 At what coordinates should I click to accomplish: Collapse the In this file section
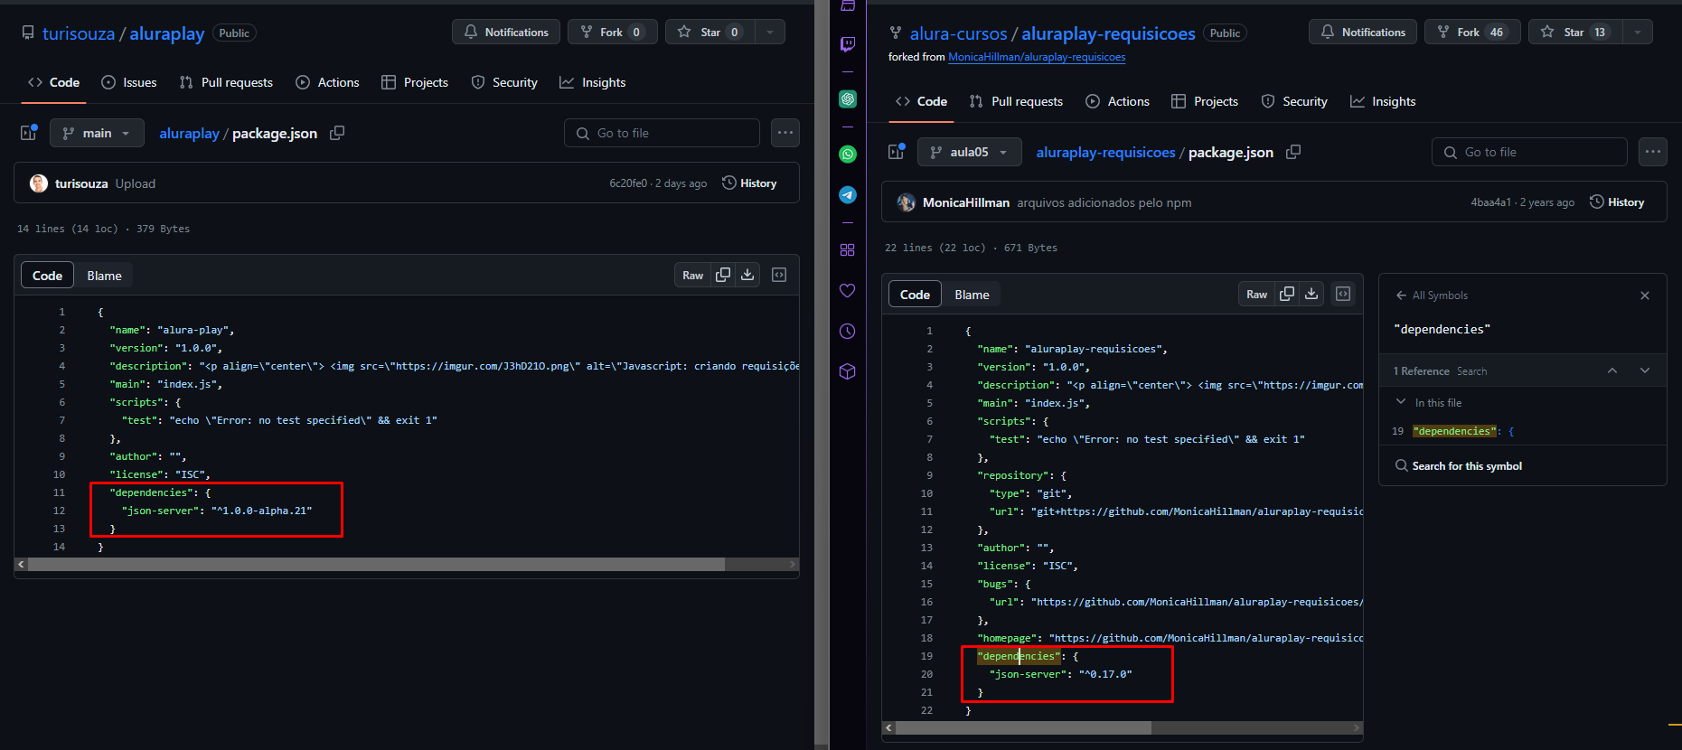(x=1401, y=402)
